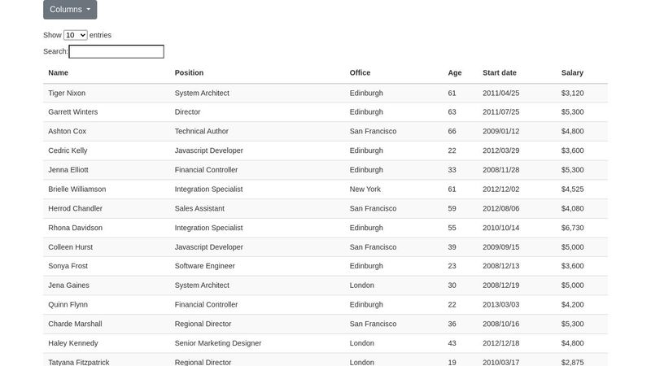Sort table by Name column header
Viewport: 651px width, 366px height.
(x=58, y=72)
